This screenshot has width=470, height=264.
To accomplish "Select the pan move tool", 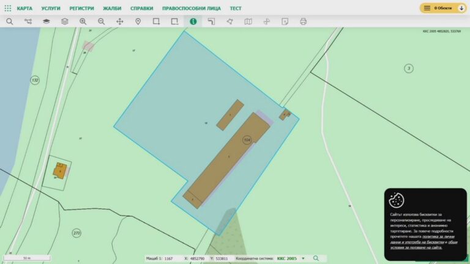I will click(119, 21).
